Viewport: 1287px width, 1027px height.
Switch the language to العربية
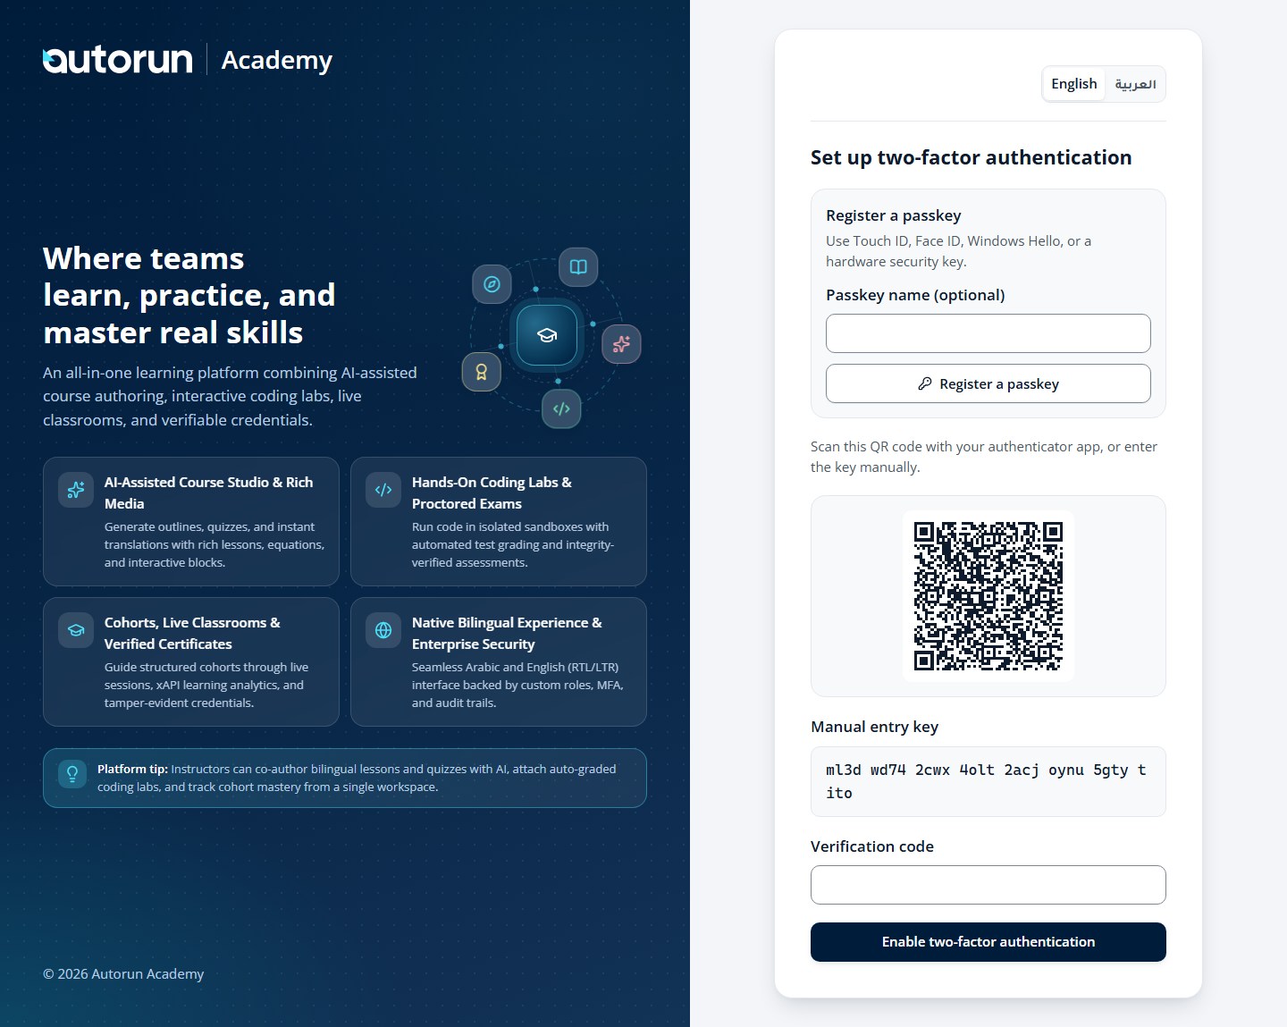tap(1135, 84)
